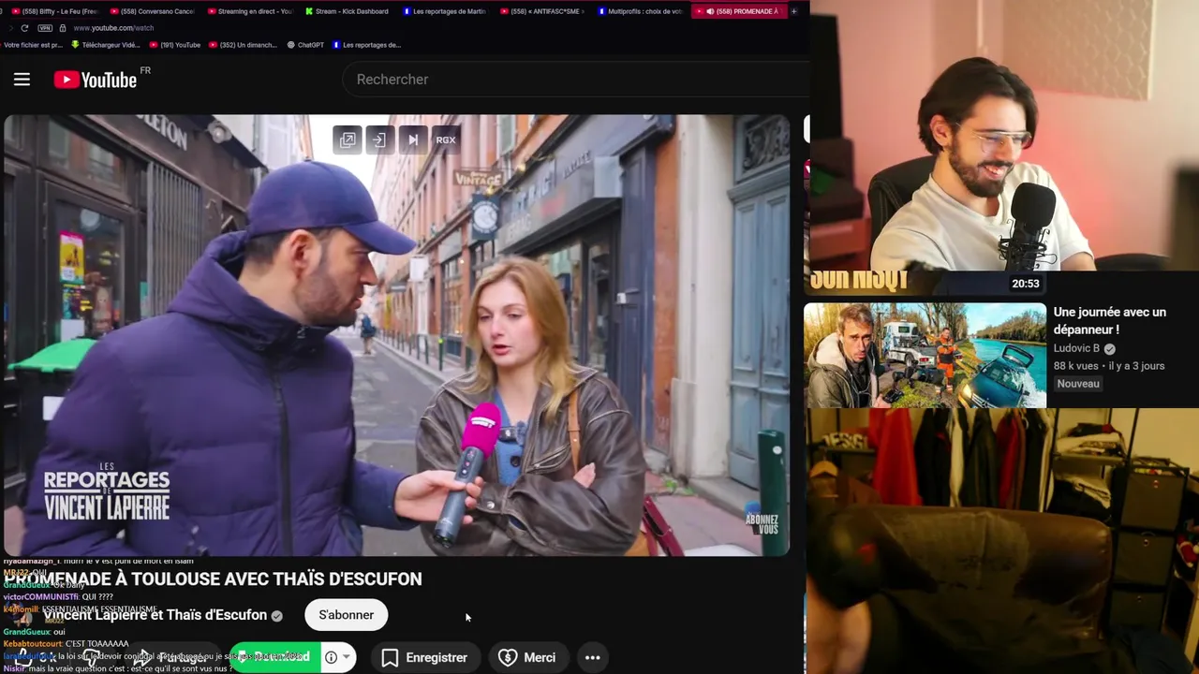
Task: Click the main video player frame
Action: tap(396, 335)
